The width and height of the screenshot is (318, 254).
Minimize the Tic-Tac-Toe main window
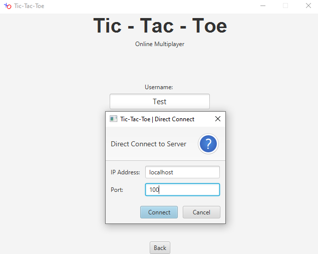click(263, 6)
